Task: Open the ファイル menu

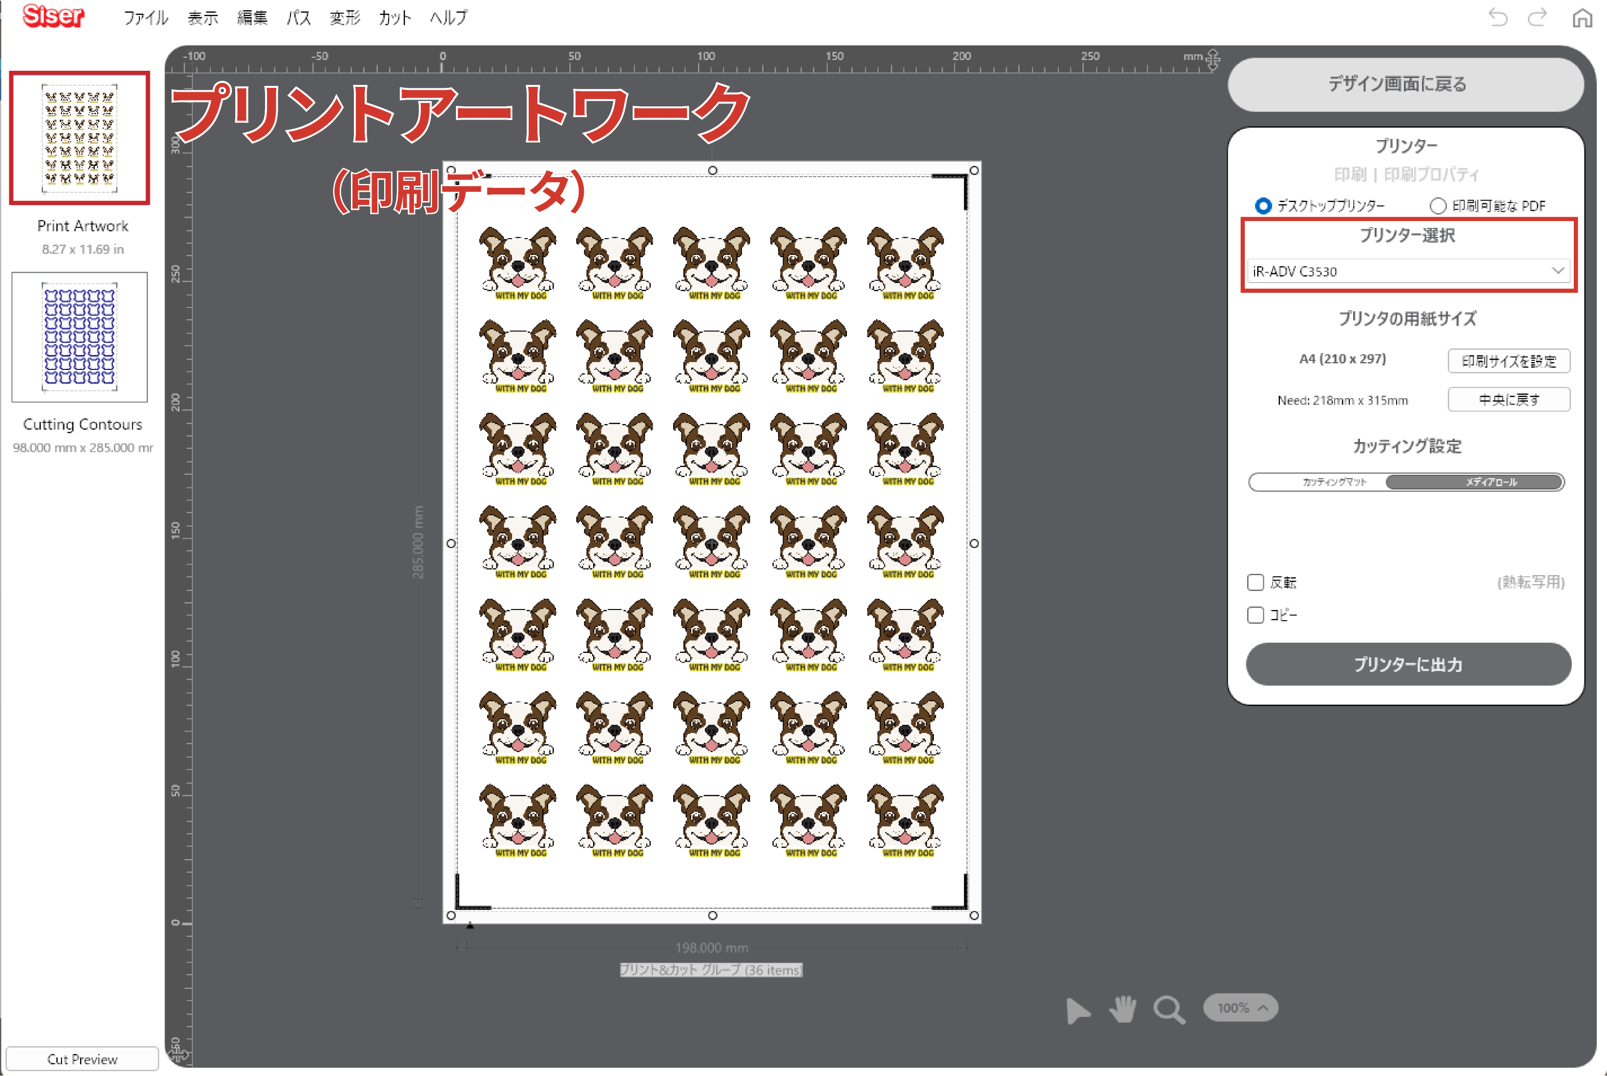Action: tap(145, 18)
